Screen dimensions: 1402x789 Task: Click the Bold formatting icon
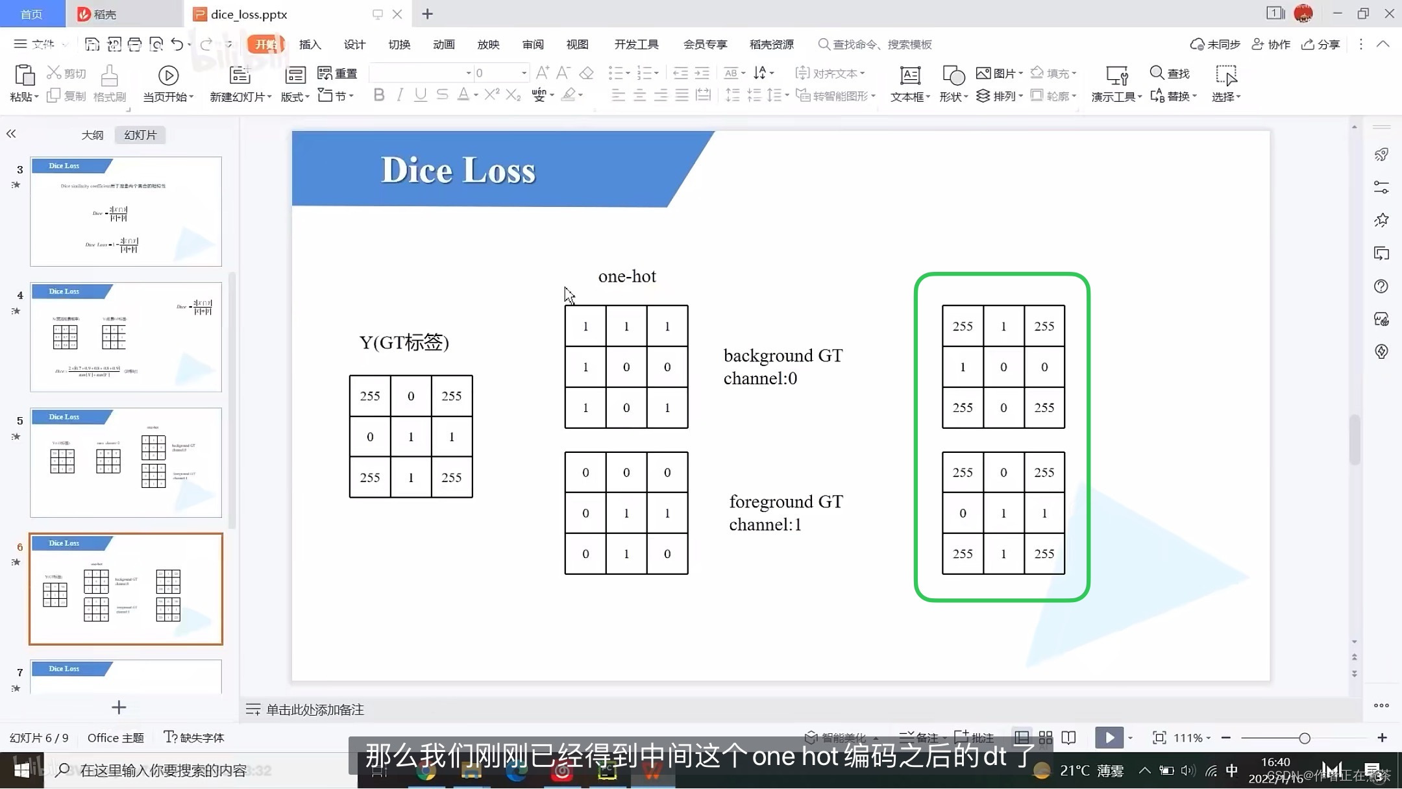pos(379,95)
